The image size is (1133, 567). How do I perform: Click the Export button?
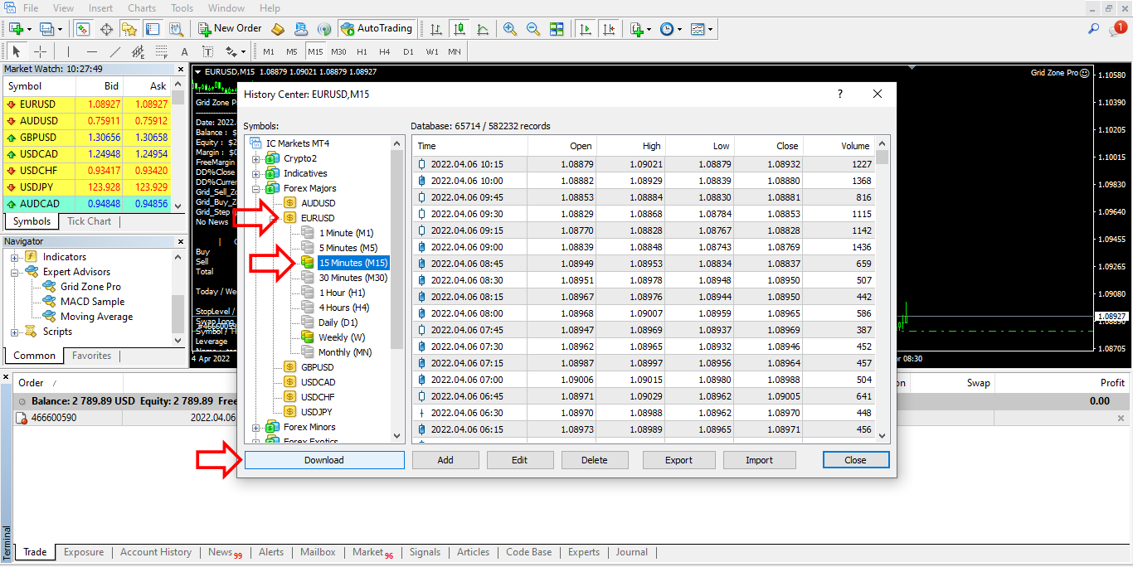point(678,460)
